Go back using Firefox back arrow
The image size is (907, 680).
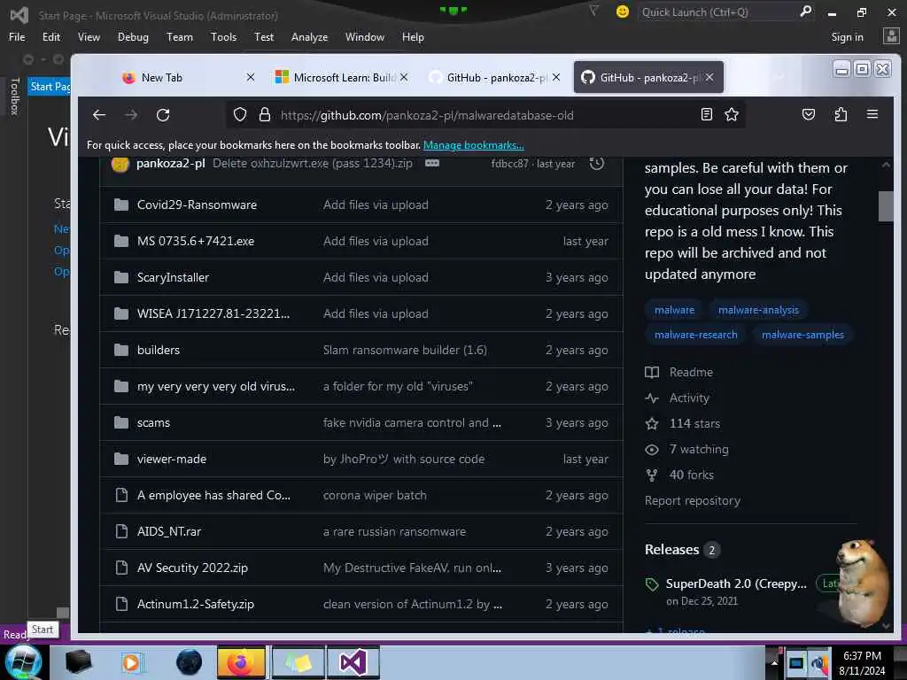pos(99,114)
